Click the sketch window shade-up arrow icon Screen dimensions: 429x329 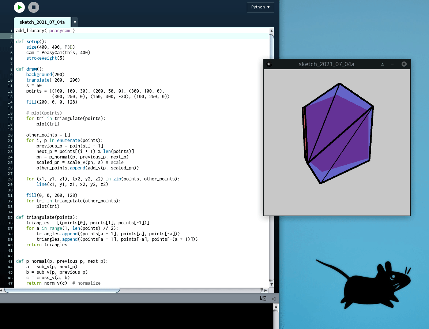[383, 64]
